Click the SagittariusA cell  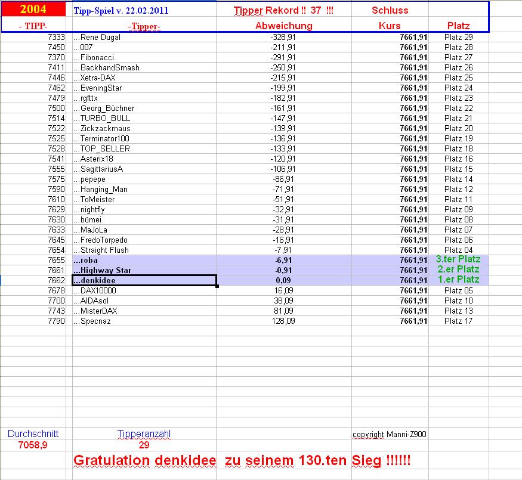(x=144, y=169)
